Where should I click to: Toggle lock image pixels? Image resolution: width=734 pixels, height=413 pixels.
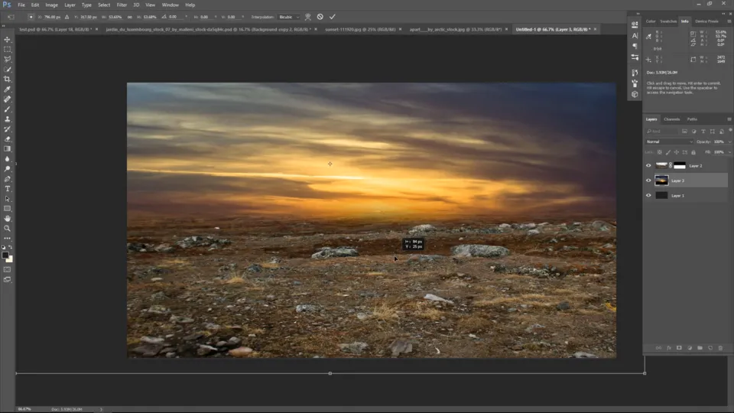pos(668,152)
